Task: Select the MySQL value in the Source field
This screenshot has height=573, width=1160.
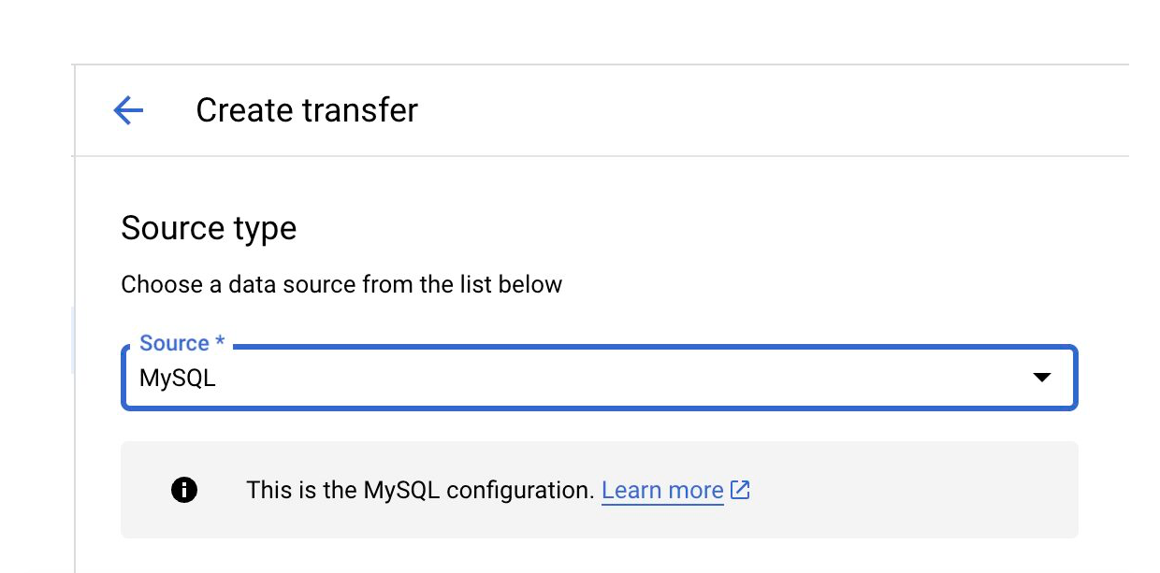Action: point(178,380)
